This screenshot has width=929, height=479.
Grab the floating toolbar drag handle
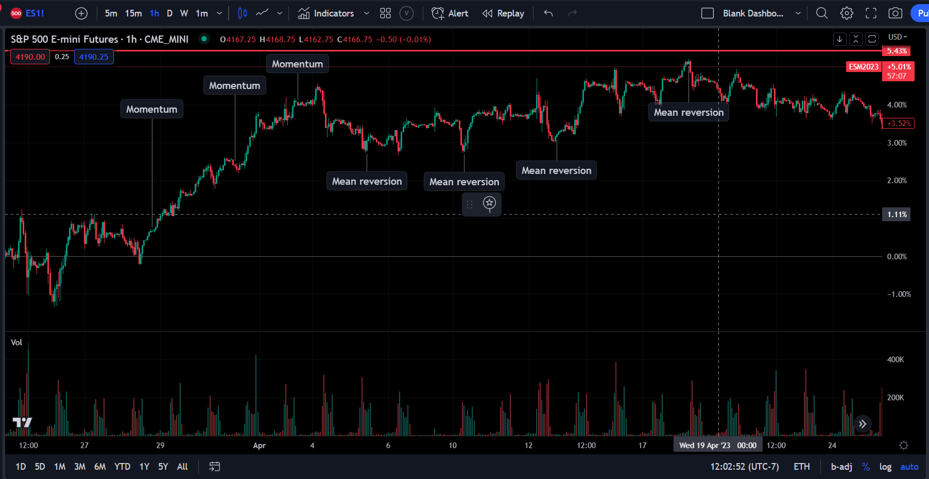tap(470, 204)
